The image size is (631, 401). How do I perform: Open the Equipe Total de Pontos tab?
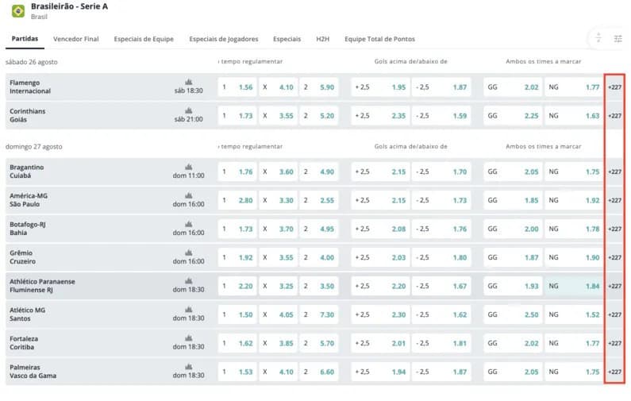tap(379, 39)
